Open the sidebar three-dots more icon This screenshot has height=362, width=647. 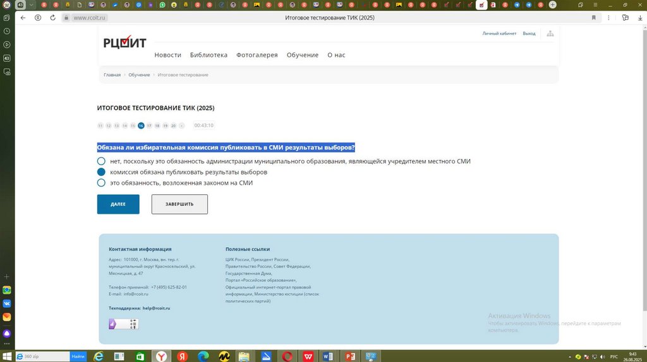tap(6, 344)
